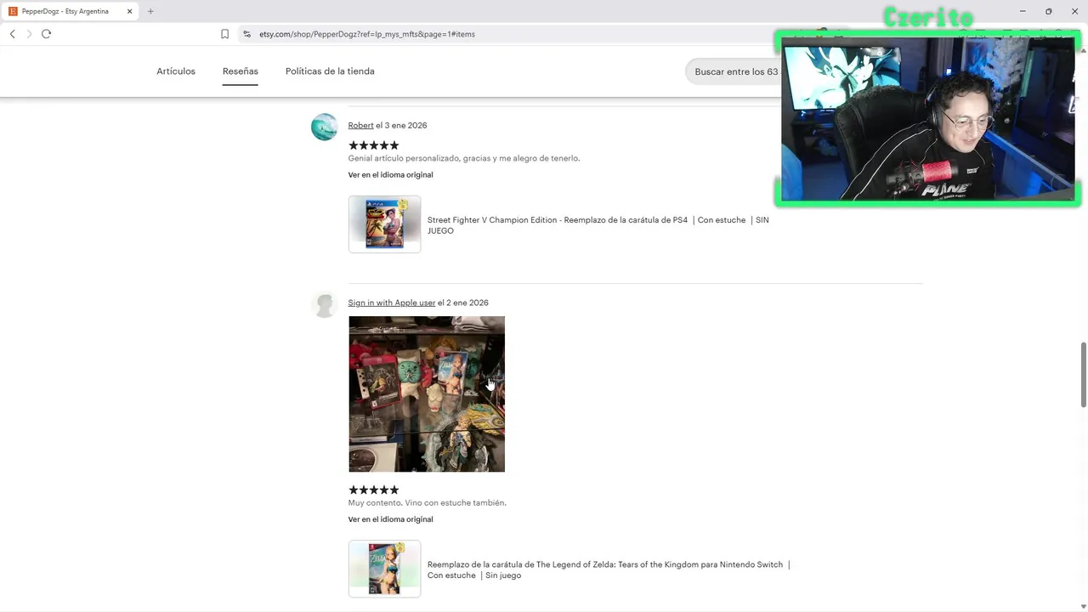This screenshot has height=612, width=1088.
Task: Open site information icon in address bar
Action: [246, 34]
